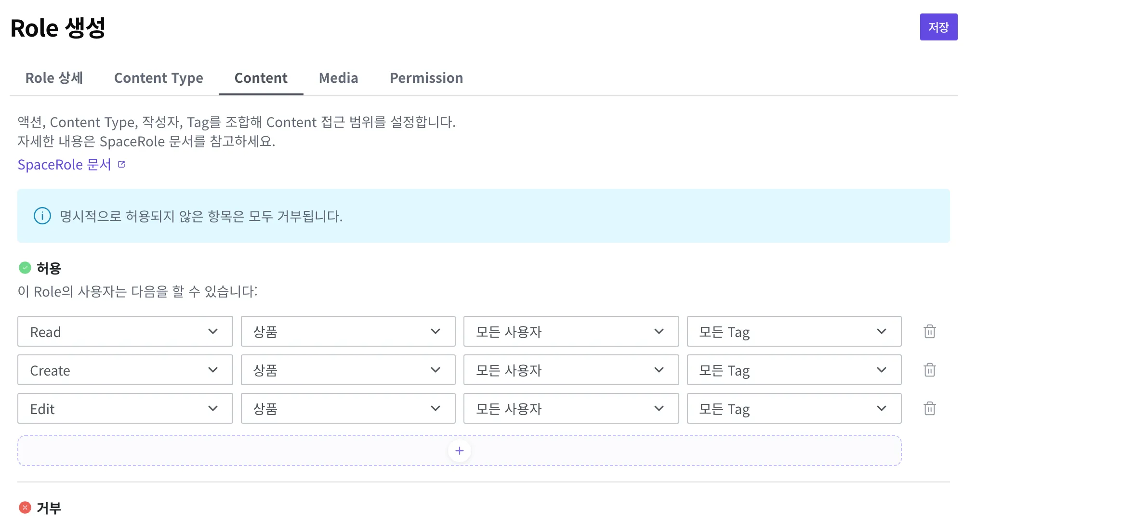
Task: Open the 모든 사용자 dropdown in the Edit row
Action: [571, 408]
